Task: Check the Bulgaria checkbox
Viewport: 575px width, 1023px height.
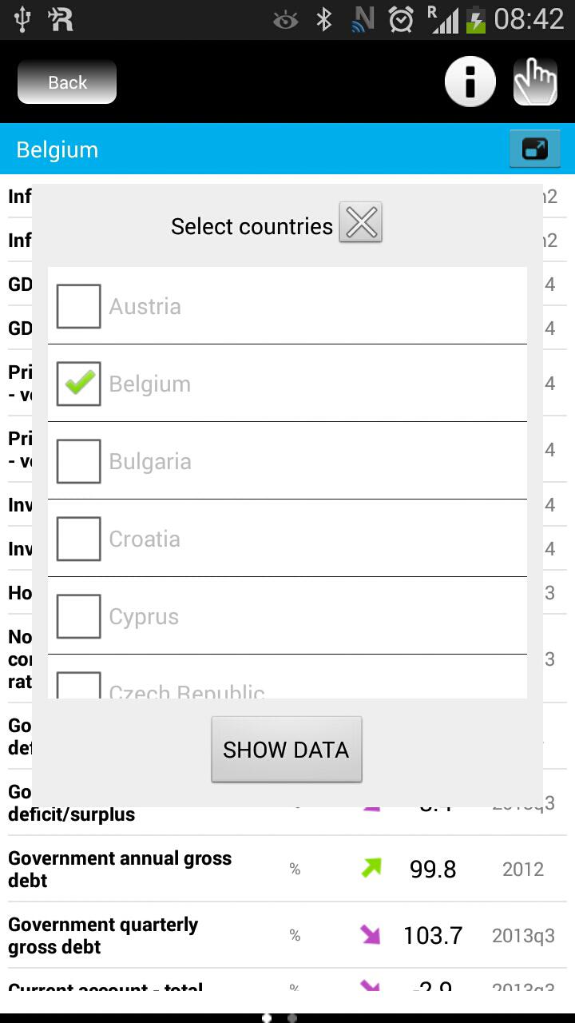Action: pos(78,461)
